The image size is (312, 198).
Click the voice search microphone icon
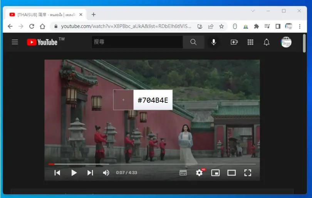pyautogui.click(x=214, y=42)
